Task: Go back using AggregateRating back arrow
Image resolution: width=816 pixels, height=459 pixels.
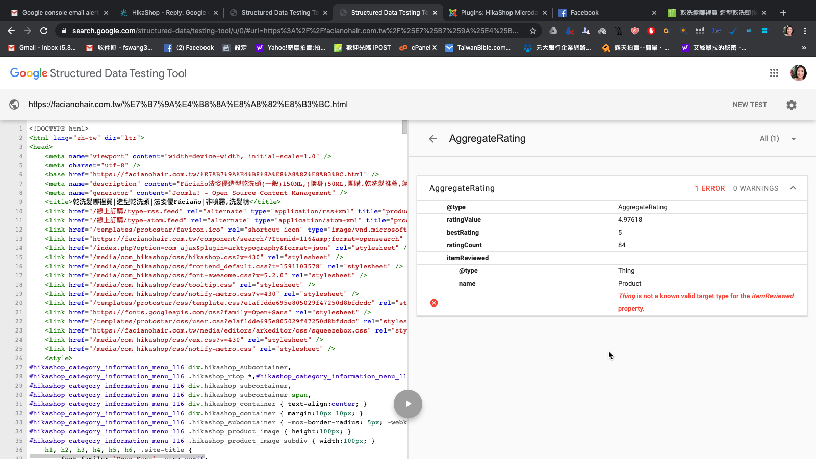Action: click(433, 139)
